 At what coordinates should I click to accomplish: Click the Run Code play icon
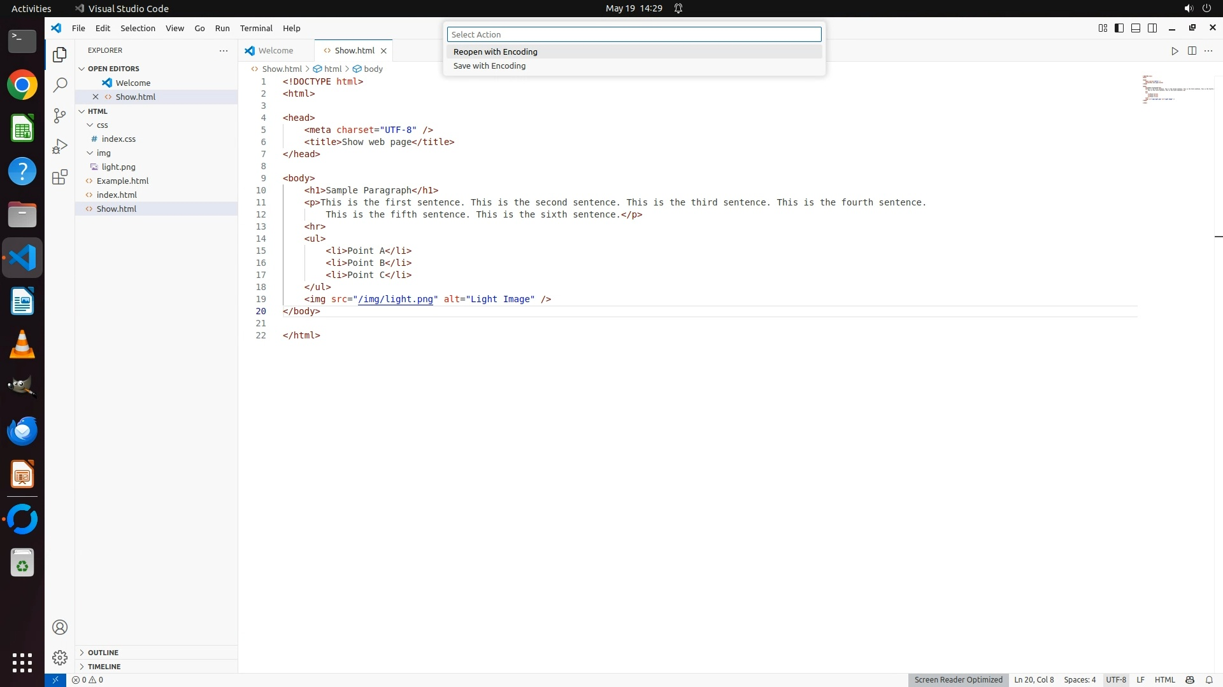1175,51
